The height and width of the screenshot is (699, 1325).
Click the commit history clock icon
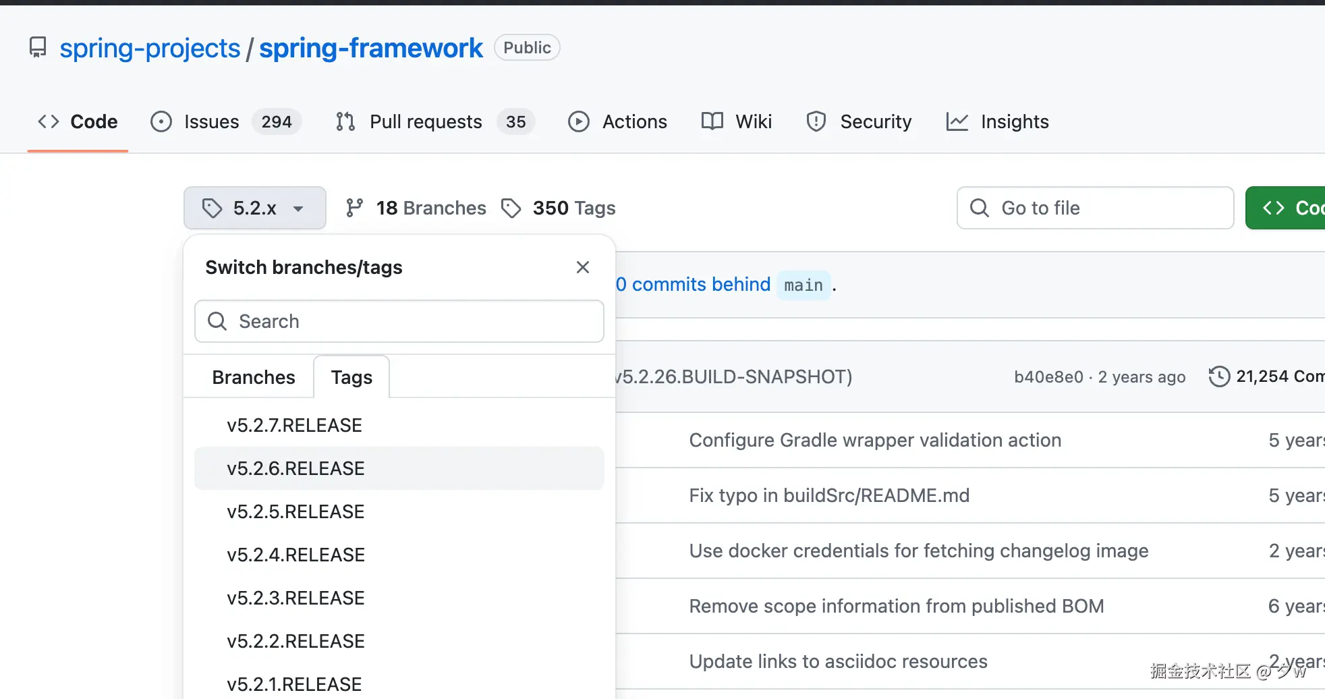click(1218, 376)
